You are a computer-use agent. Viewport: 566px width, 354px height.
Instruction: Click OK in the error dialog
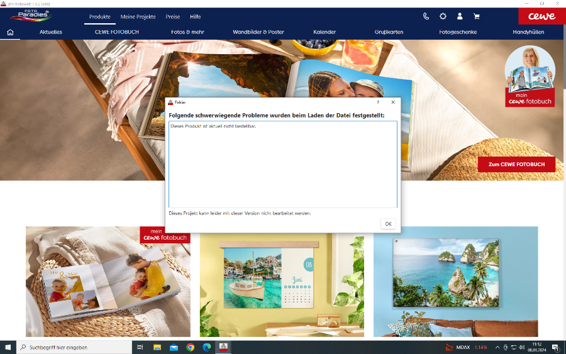(388, 224)
